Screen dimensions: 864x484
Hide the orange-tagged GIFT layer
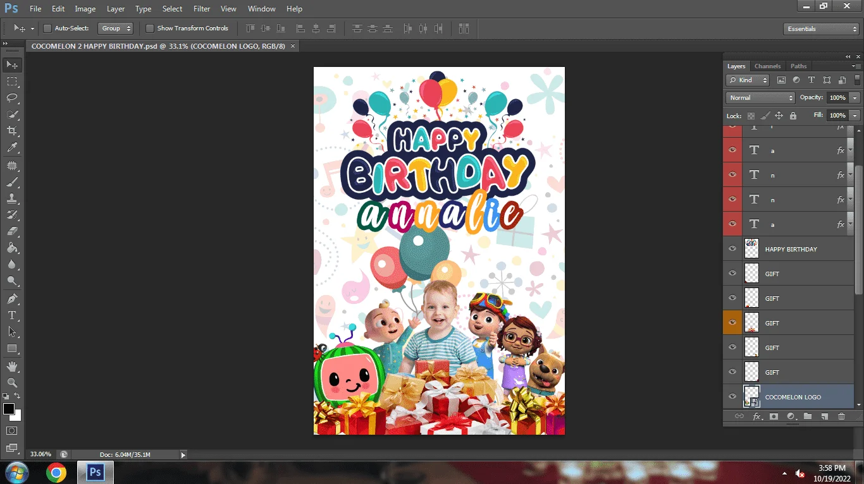point(732,323)
